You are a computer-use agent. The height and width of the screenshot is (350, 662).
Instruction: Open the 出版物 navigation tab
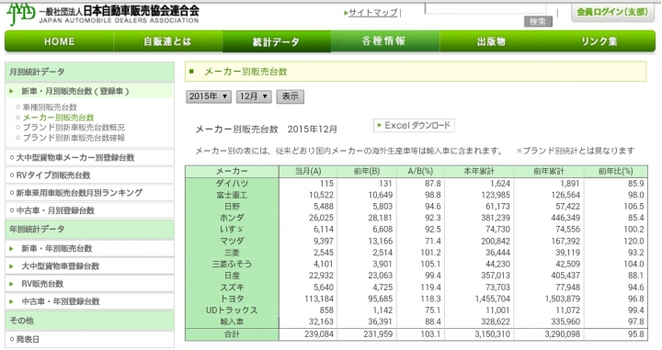[492, 41]
